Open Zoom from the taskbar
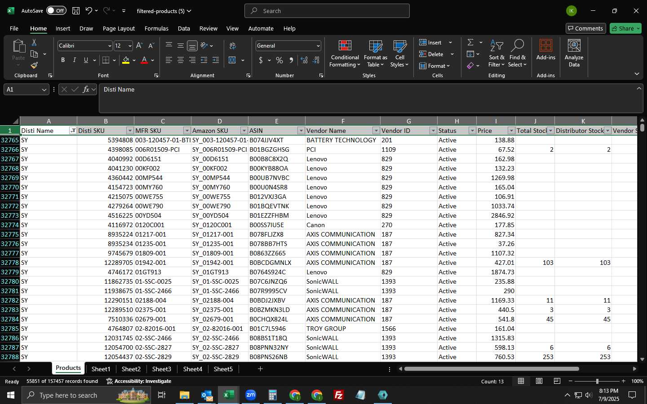 click(x=251, y=395)
